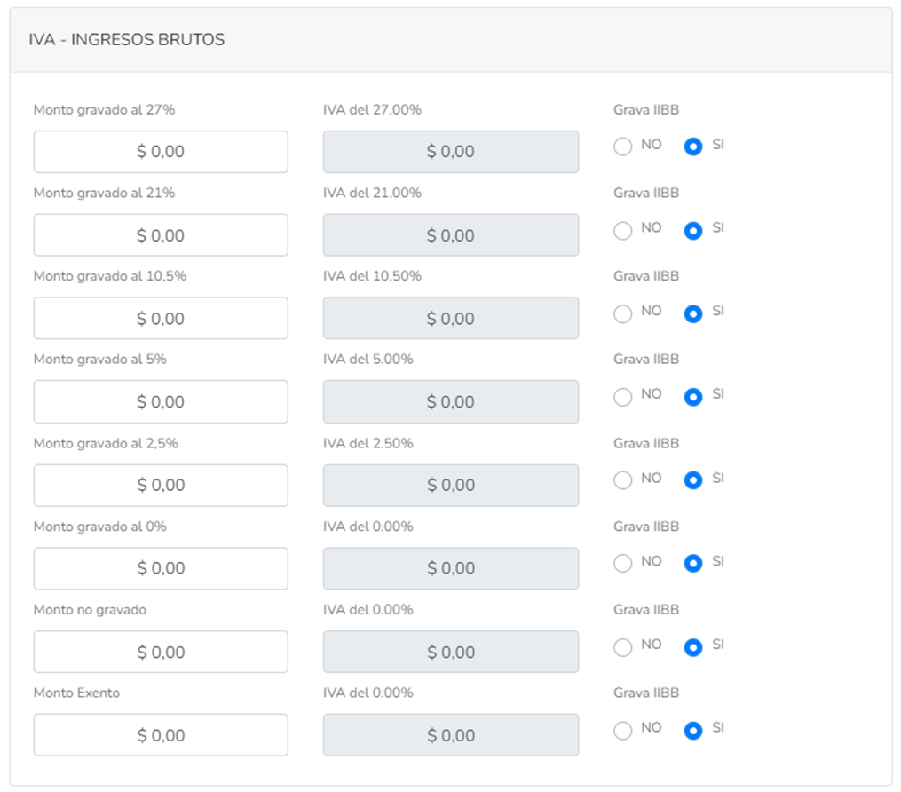The height and width of the screenshot is (792, 901).
Task: Click the Monto gravado al 2,5% input
Action: (161, 486)
